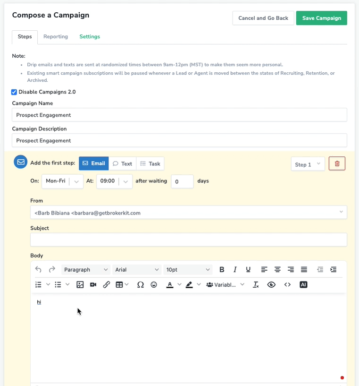Toggle the preview eye icon
Screen dimensions: 359x386
(x=271, y=285)
